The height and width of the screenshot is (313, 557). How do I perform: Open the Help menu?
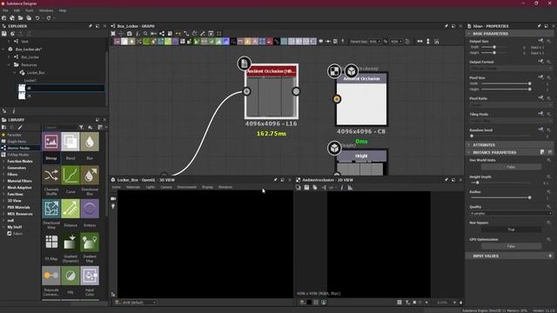(x=63, y=10)
